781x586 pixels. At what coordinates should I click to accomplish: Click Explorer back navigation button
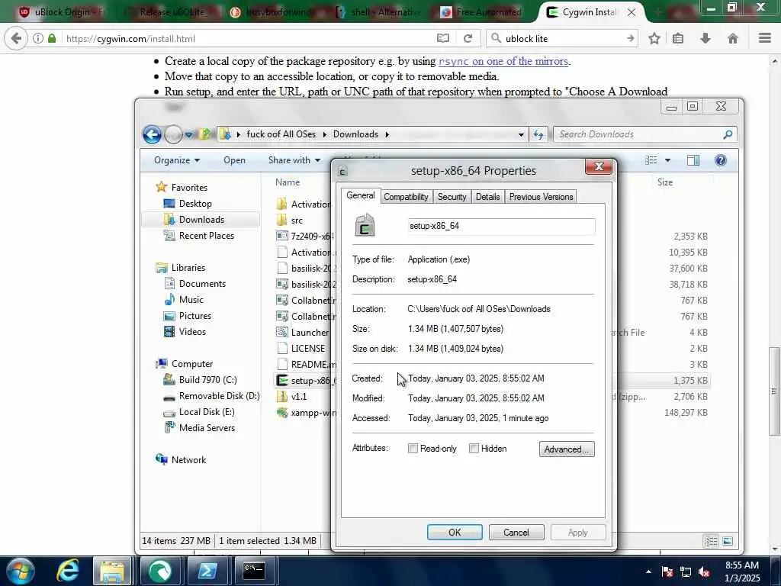152,134
